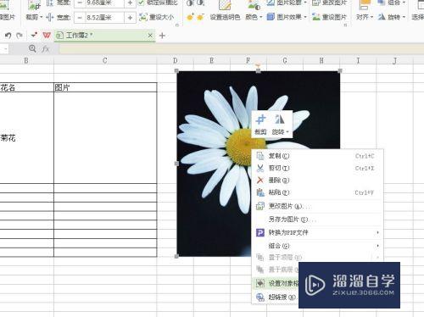The height and width of the screenshot is (317, 424).
Task: Click the zoom magnifier icon near formula bar
Action: pyautogui.click(x=32, y=48)
